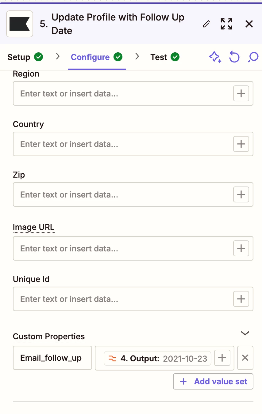262x414 pixels.
Task: Insert data using Unique Id plus icon
Action: [241, 299]
